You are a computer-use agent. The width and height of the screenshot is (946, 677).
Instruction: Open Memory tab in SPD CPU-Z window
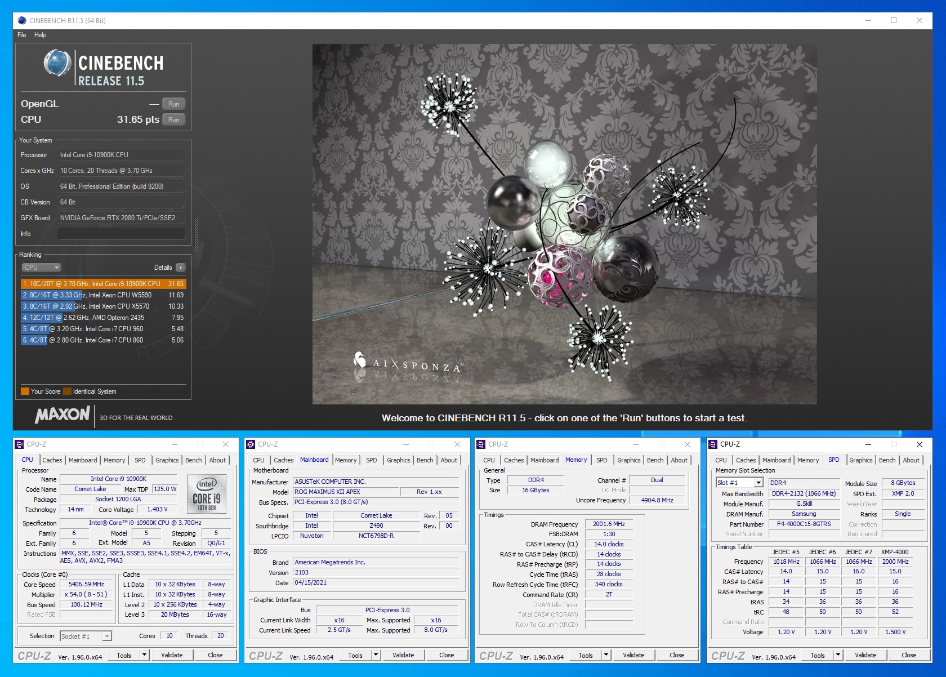point(808,460)
